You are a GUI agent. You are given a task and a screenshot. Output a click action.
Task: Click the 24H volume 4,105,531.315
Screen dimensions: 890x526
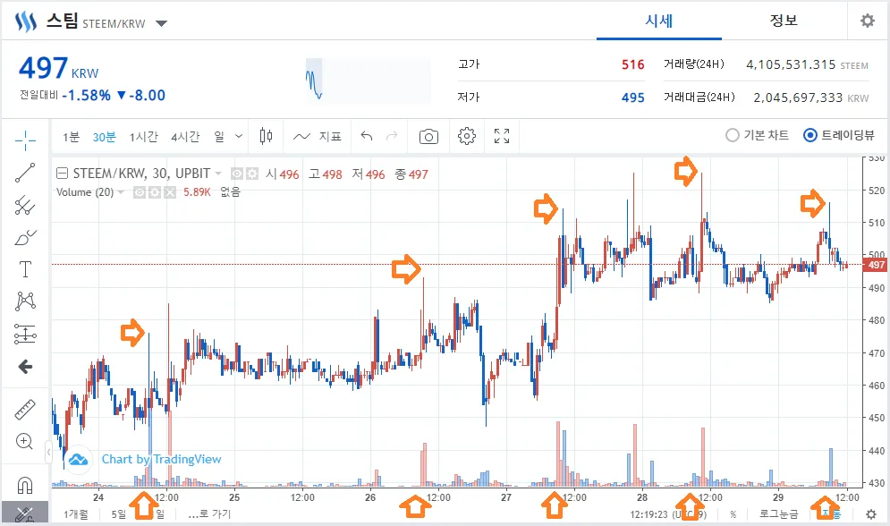pyautogui.click(x=791, y=64)
